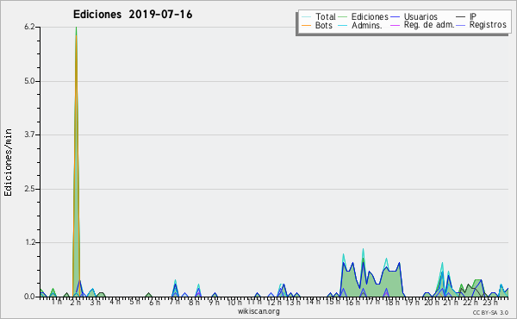Click the '14 h' x-axis label

313,301
